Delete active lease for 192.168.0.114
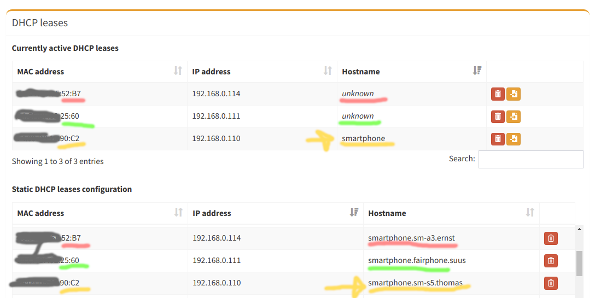Viewport: 595px width, 298px height. 498,94
